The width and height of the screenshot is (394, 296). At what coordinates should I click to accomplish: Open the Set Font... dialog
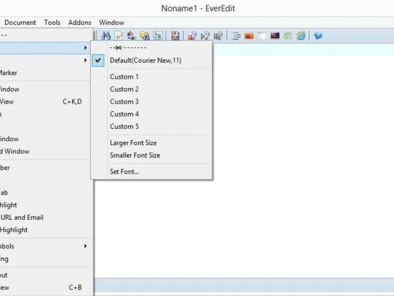click(x=152, y=172)
